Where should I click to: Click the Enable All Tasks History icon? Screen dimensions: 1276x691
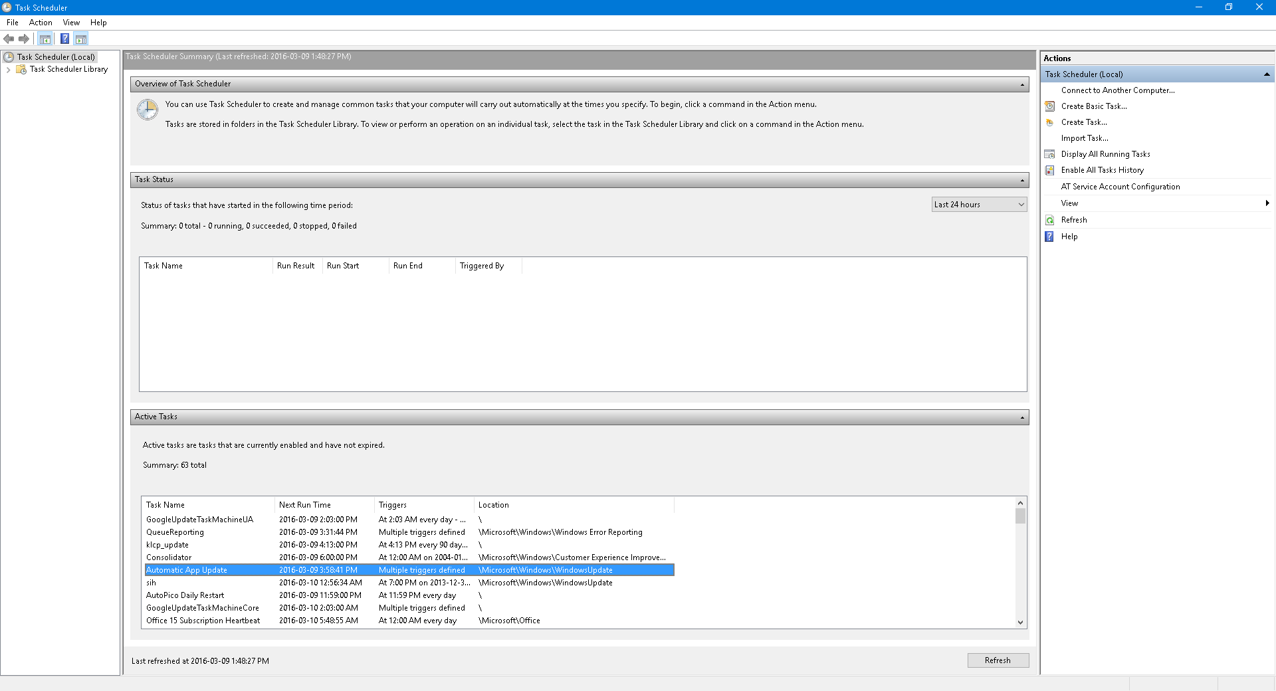tap(1050, 170)
